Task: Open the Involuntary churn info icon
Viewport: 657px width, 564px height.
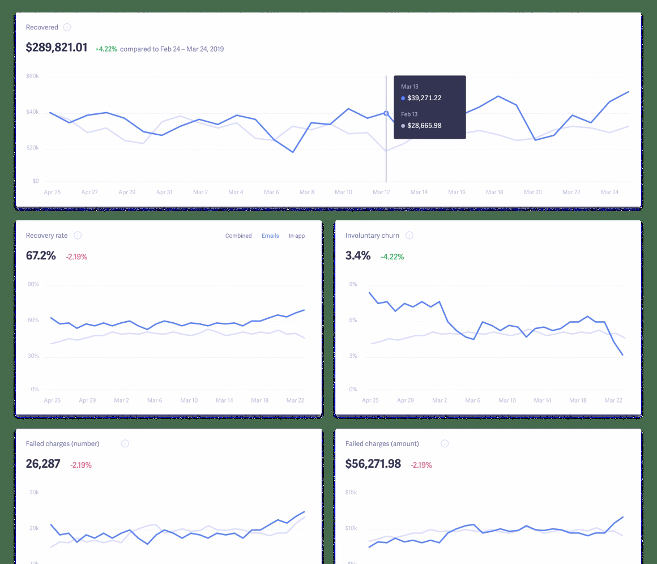Action: pos(409,236)
